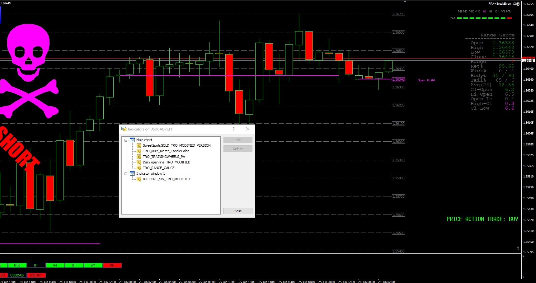Click the Open value 1.36383

coord(503,43)
